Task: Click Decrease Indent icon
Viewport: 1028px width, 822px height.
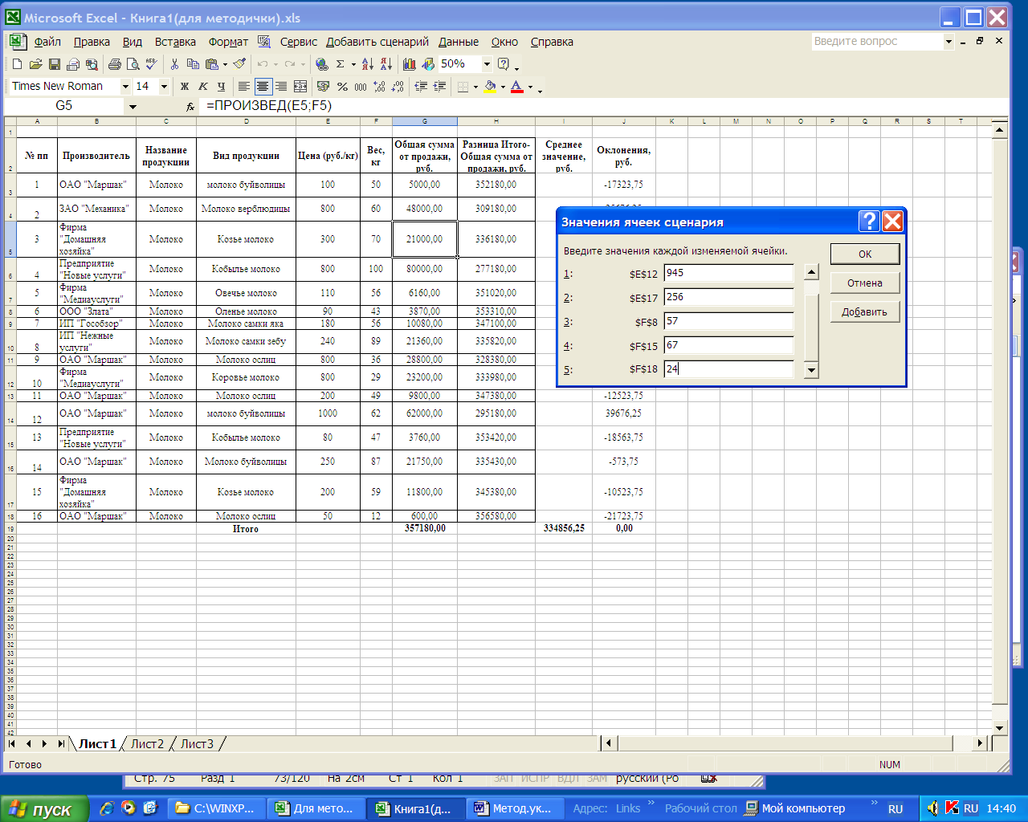Action: (420, 87)
